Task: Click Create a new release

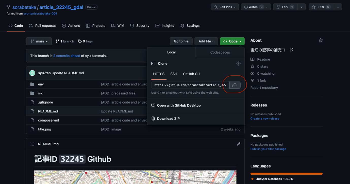Action: click(x=265, y=119)
